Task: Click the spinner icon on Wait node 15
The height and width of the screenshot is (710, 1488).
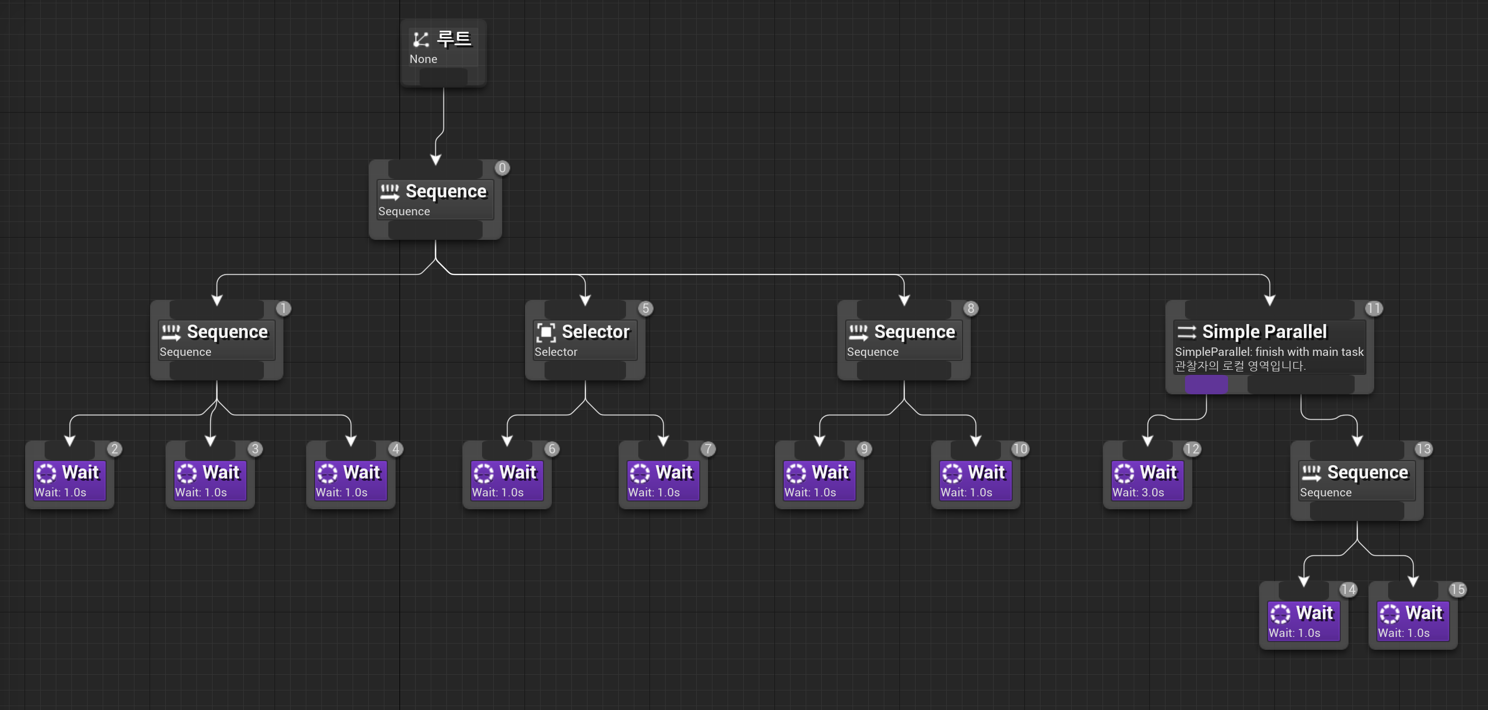Action: pyautogui.click(x=1389, y=614)
